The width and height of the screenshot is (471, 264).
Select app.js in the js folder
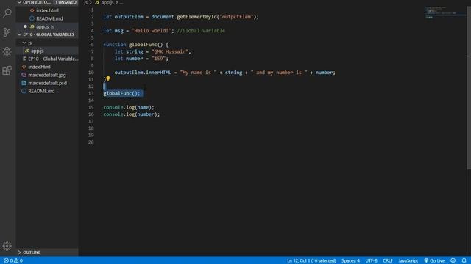click(x=47, y=51)
